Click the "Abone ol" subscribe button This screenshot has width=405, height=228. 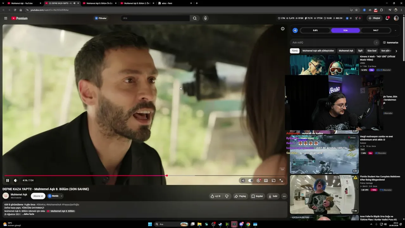pos(38,196)
